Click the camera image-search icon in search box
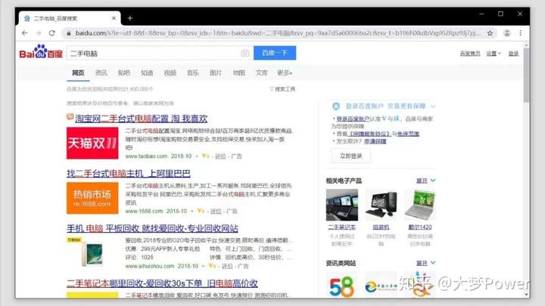The width and height of the screenshot is (545, 306). (x=245, y=53)
